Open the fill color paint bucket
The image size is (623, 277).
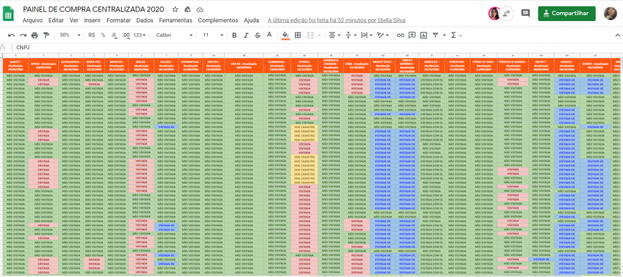pos(285,35)
